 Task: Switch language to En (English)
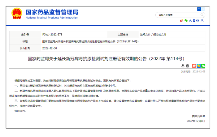pos(203,9)
